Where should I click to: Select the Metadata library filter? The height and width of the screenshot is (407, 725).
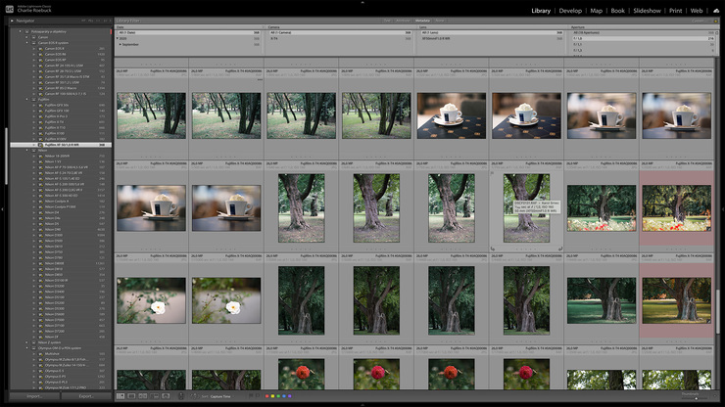(422, 21)
